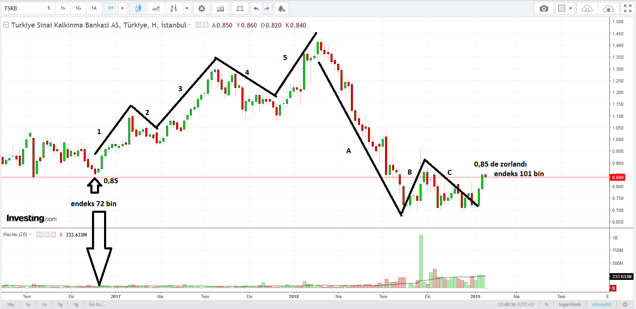The height and width of the screenshot is (309, 636).
Task: Set the 1y time range
Action: pyautogui.click(x=28, y=304)
